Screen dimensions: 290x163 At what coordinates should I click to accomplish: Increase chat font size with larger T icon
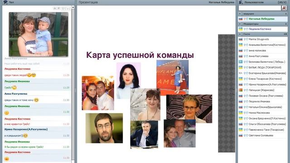click(63, 9)
